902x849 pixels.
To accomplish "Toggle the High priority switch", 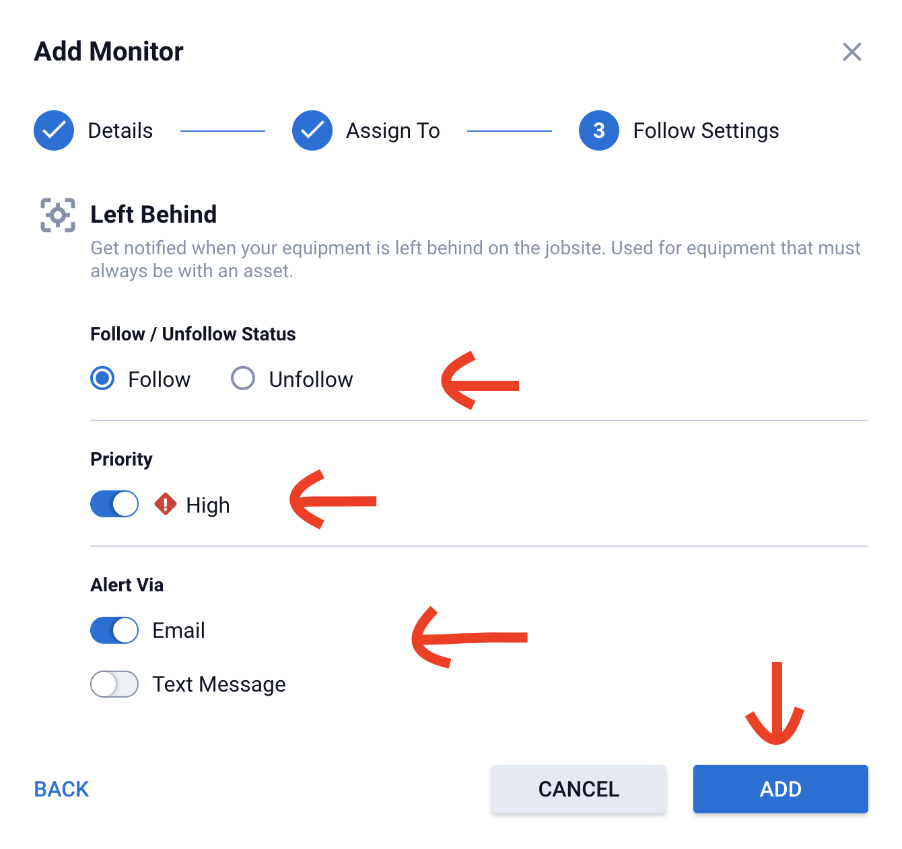I will pos(114,504).
